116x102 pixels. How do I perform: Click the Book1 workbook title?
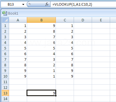coord(13,13)
